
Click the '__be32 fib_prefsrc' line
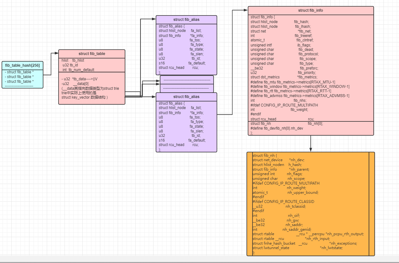click(x=284, y=68)
